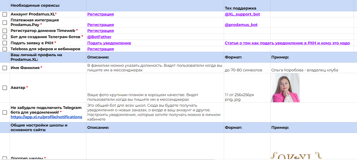Select the Общие настройки школы и основного сайта: header

(x=48, y=128)
